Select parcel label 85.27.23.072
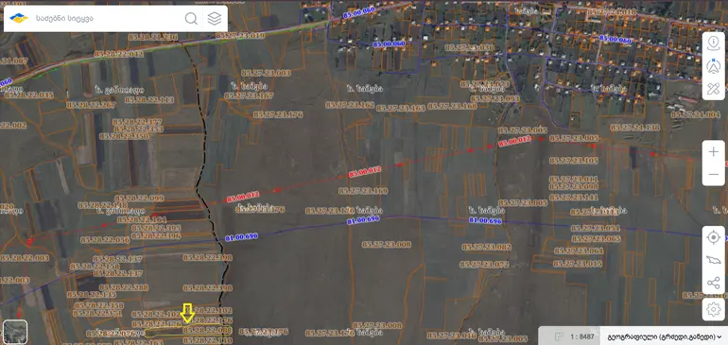 (485, 265)
